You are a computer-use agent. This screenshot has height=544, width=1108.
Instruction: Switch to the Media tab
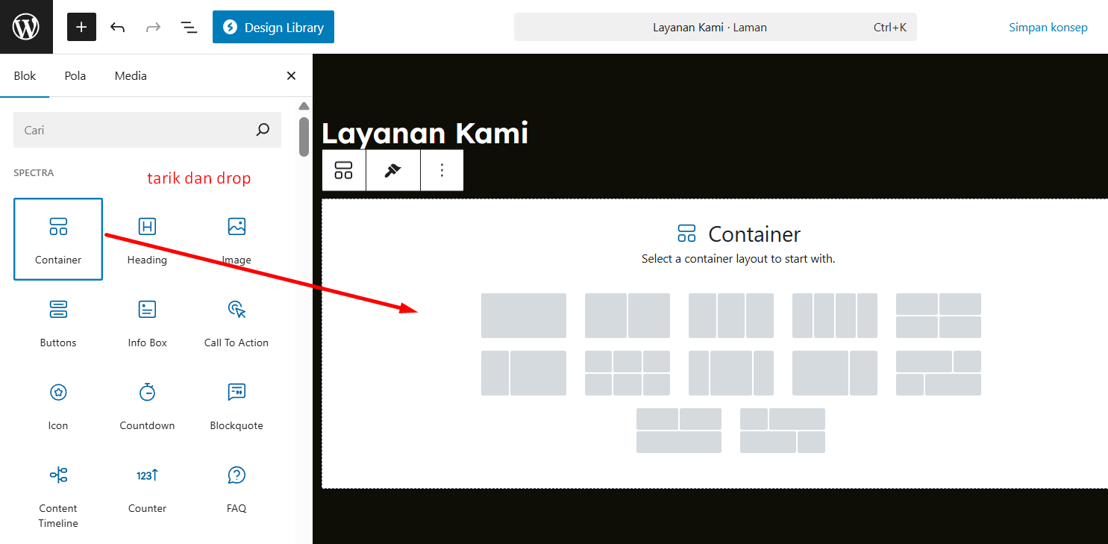[131, 75]
